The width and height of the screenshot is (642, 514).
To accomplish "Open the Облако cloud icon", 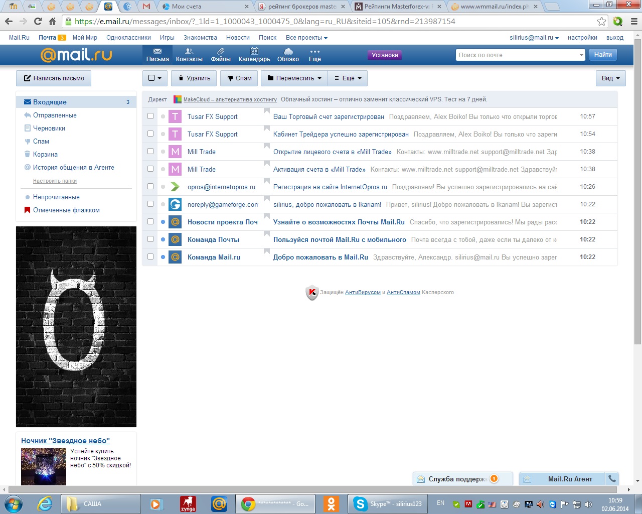I will click(x=288, y=51).
